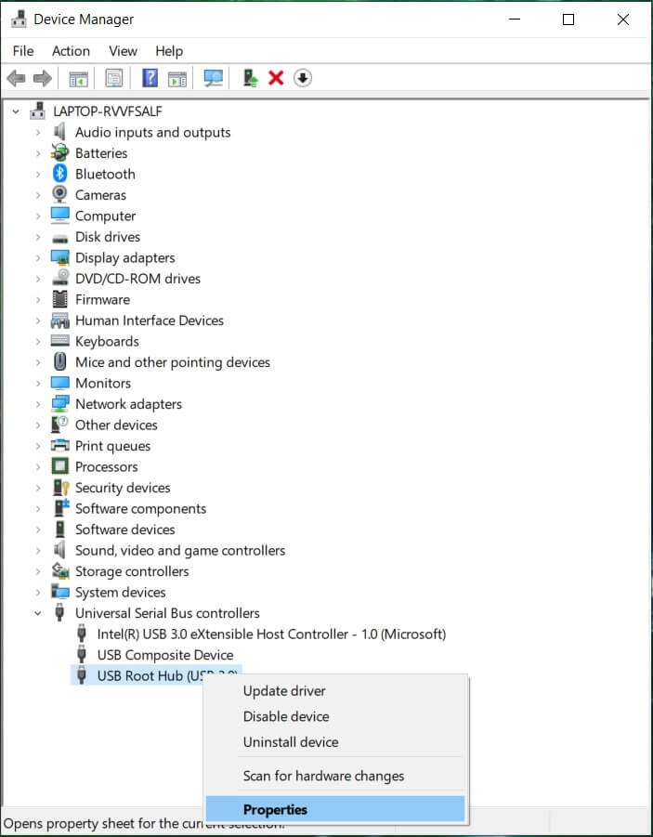Collapse Universal Serial Bus controllers
This screenshot has height=837, width=653.
tap(38, 613)
